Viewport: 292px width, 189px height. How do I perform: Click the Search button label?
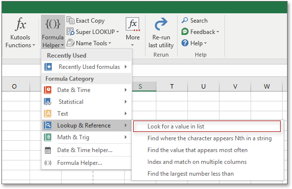click(199, 21)
